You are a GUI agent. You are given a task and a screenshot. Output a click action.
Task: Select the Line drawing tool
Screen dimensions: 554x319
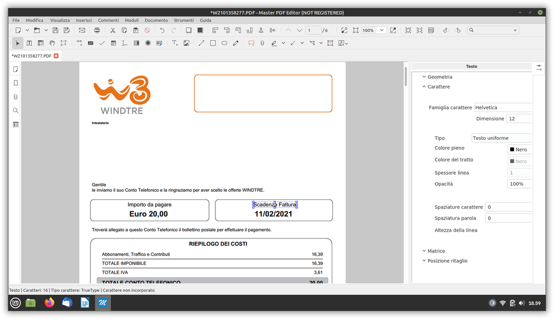(x=201, y=43)
